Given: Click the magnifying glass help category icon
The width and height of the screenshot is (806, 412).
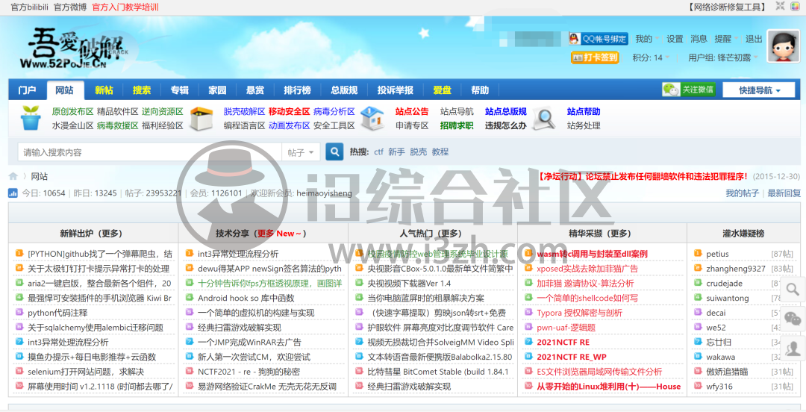Looking at the screenshot, I should 543,119.
